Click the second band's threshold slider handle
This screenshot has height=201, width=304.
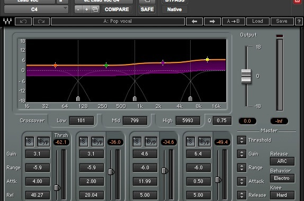click(111, 172)
